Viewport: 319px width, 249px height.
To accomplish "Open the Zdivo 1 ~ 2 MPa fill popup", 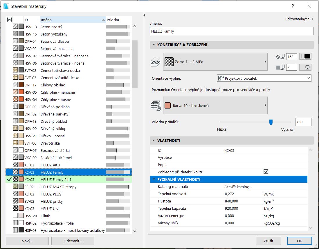I will [215, 62].
